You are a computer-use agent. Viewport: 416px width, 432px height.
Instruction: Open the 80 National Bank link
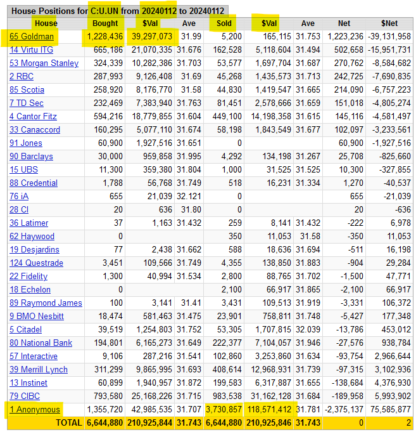click(x=41, y=343)
